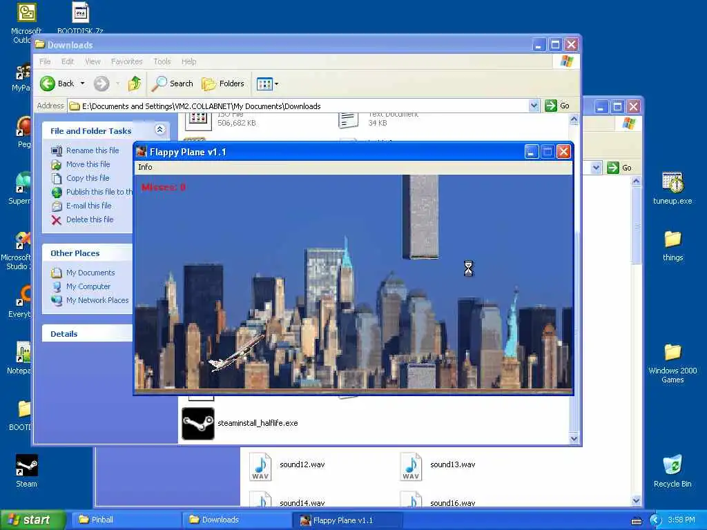Open the Help menu in Downloads window
Image resolution: width=707 pixels, height=530 pixels.
189,61
